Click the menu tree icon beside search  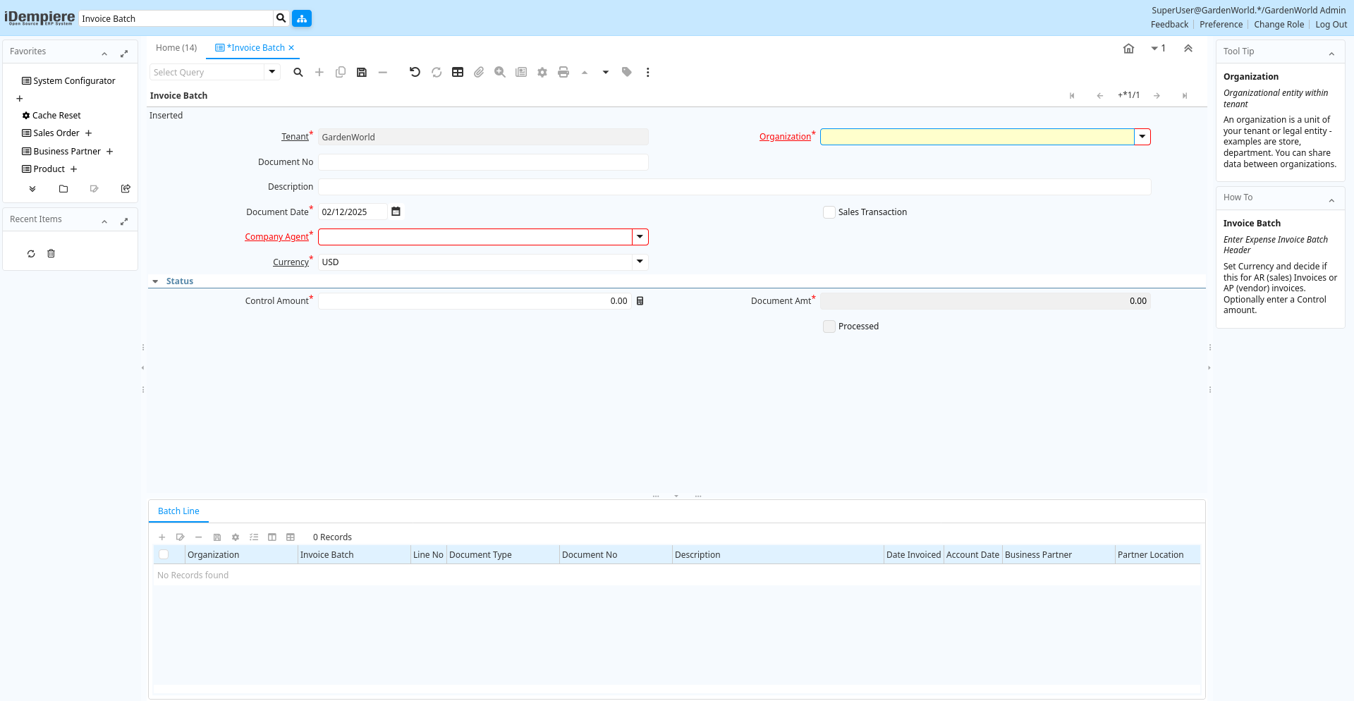[302, 18]
